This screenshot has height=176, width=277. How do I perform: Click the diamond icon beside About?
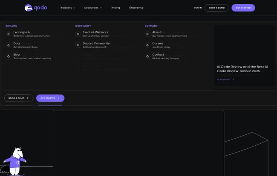pyautogui.click(x=147, y=34)
